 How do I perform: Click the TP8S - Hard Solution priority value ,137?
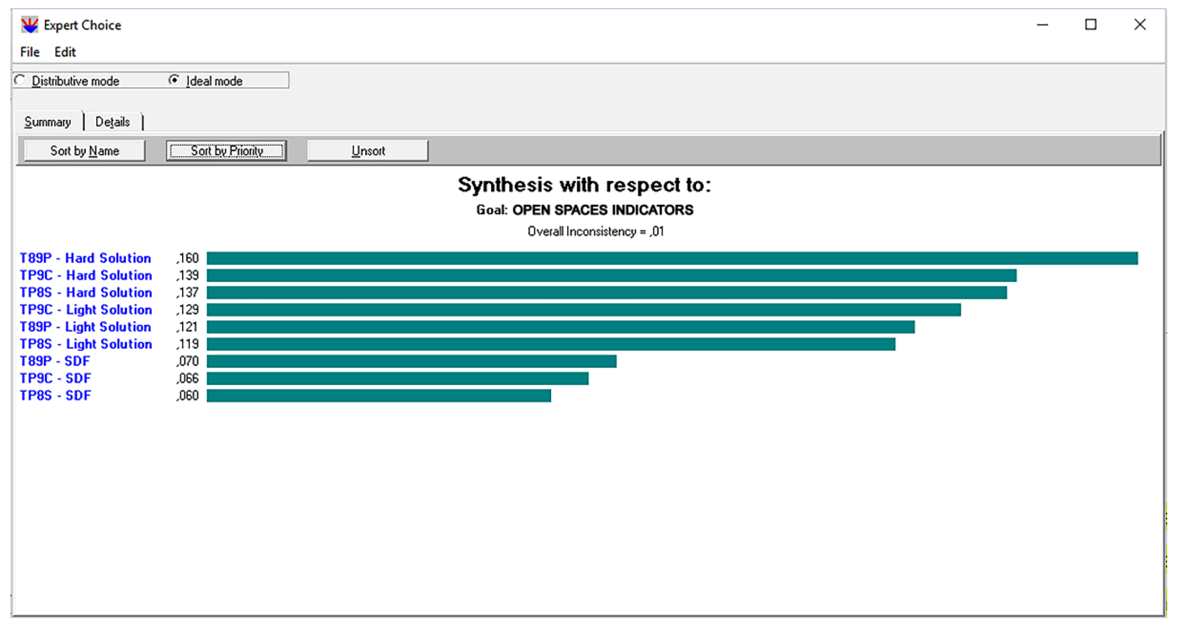pyautogui.click(x=188, y=293)
